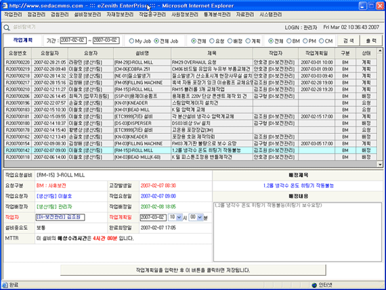
Task: Click the Internet Explorer icon in title bar
Action: coord(5,5)
